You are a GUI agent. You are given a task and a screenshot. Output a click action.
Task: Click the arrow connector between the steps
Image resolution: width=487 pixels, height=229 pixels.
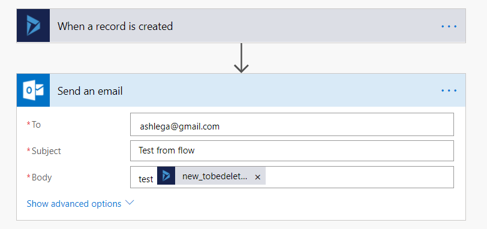tap(241, 58)
